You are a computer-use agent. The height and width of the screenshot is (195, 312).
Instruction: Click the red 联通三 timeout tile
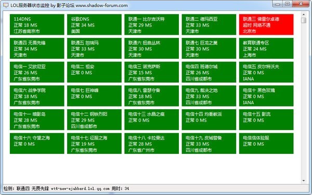(266, 24)
